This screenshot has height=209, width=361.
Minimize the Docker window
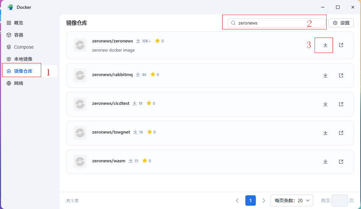click(323, 7)
